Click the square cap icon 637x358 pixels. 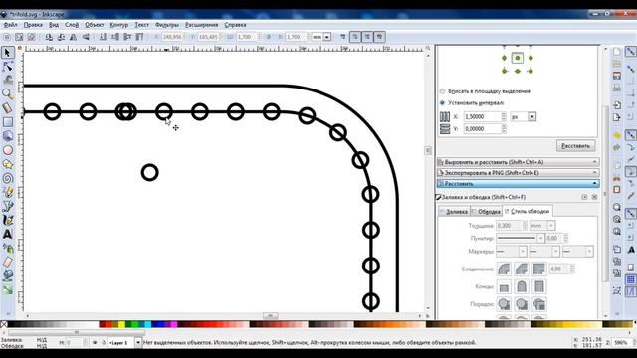[538, 287]
